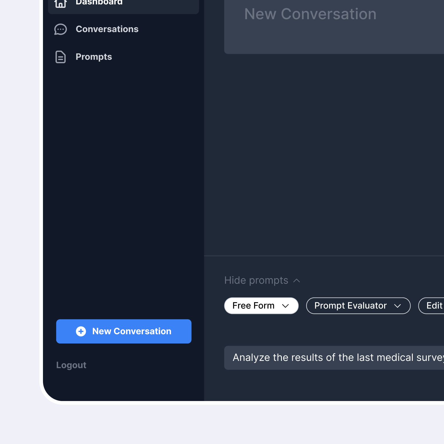Open the Prompt Evaluator dropdown

(x=358, y=306)
